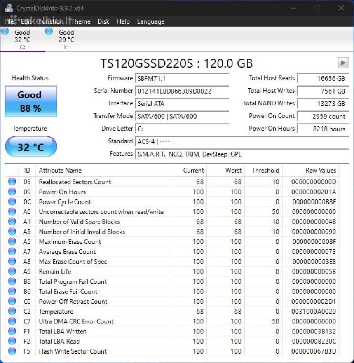354x363 pixels.
Task: Click the Firmware field SBFM71.1
Action: point(182,79)
